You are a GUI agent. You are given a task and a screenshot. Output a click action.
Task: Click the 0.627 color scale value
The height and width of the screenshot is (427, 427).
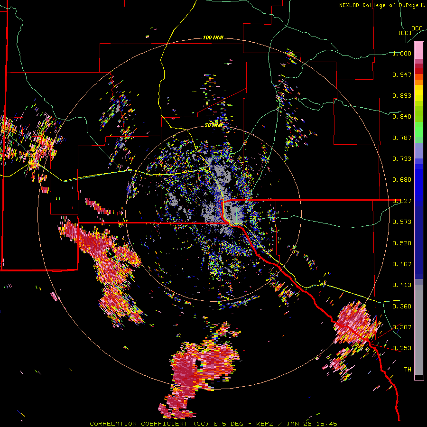pos(402,201)
